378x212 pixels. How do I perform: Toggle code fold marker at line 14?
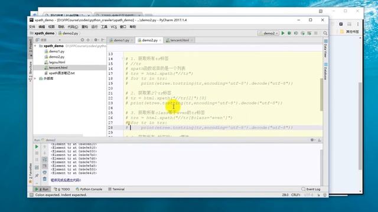[123, 59]
